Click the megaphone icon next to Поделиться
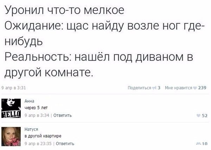Viewport: 211px width, 150px height. pos(154,88)
